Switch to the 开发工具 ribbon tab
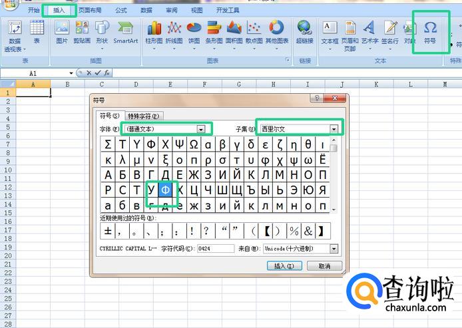Screen dimensions: 462x328 (x=228, y=10)
